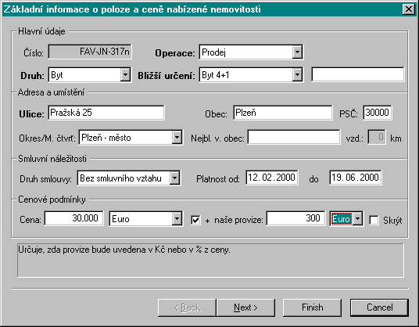Click the Next button
419x327 pixels.
tap(245, 307)
